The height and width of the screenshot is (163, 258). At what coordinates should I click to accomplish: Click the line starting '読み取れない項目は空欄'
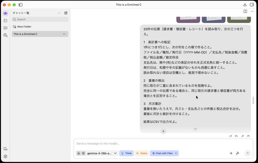[x=181, y=73]
